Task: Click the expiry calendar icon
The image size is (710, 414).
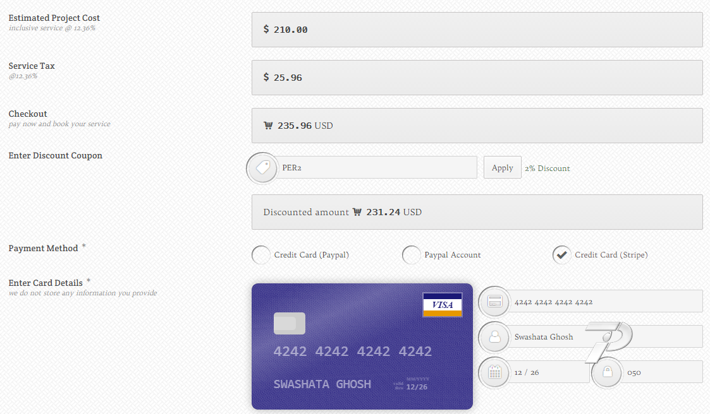Action: (x=494, y=372)
